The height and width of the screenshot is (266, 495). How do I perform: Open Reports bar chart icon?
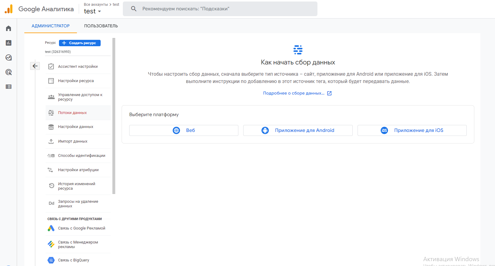9,43
